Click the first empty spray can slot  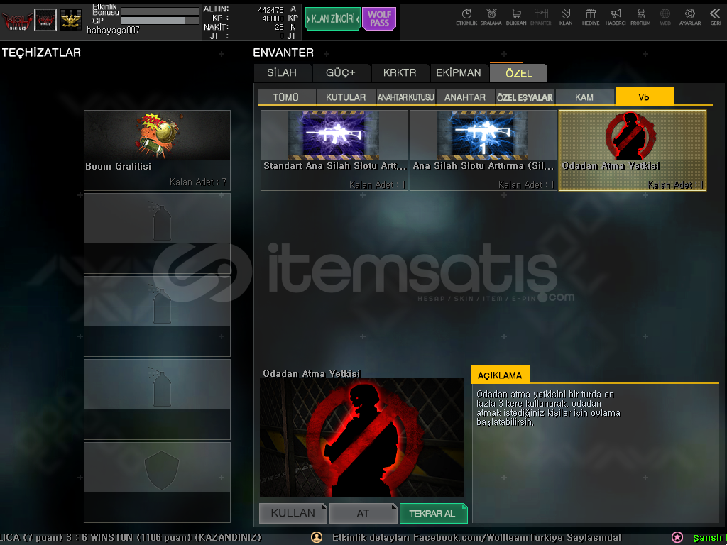pos(157,233)
